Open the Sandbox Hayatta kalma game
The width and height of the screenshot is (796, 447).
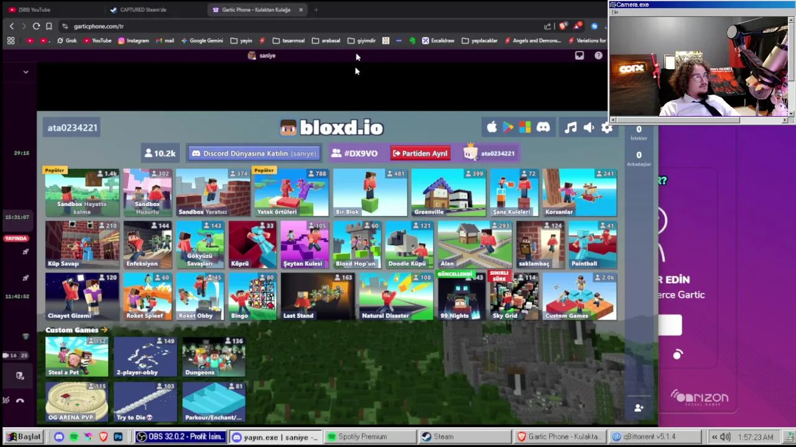tap(82, 192)
